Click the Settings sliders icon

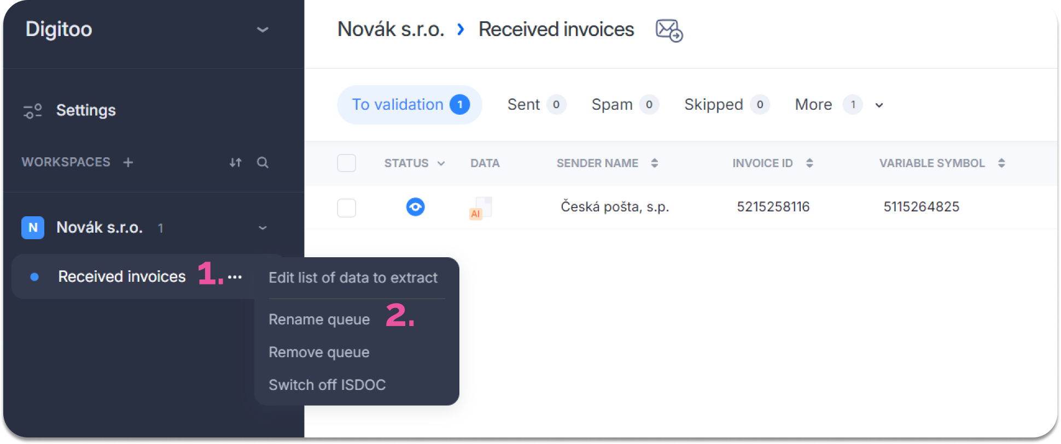(x=33, y=111)
